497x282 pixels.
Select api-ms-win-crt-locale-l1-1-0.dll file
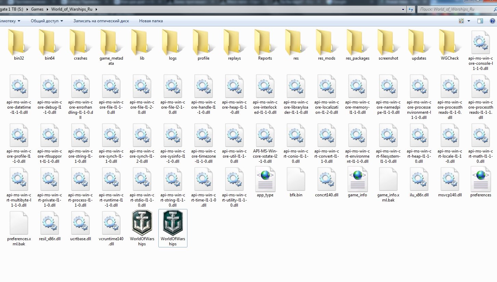[x=450, y=143]
